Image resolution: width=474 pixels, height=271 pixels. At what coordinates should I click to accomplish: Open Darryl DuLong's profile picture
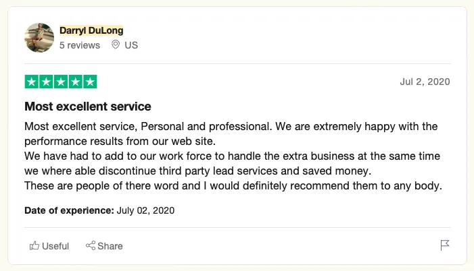pyautogui.click(x=39, y=38)
